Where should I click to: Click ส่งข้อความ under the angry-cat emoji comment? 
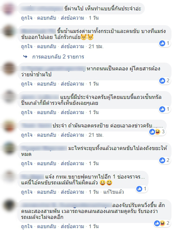click(72, 47)
